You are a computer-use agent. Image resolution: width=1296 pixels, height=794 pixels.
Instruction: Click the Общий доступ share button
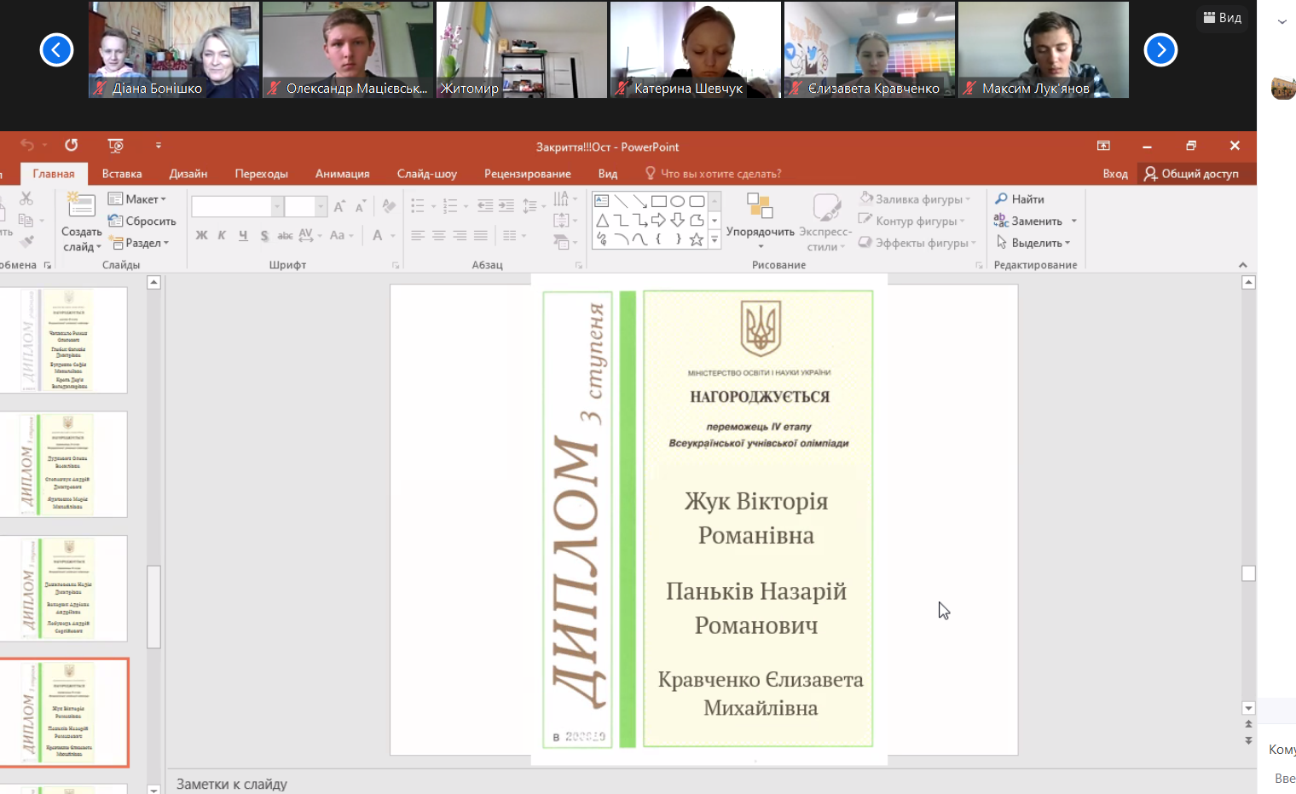(x=1191, y=174)
